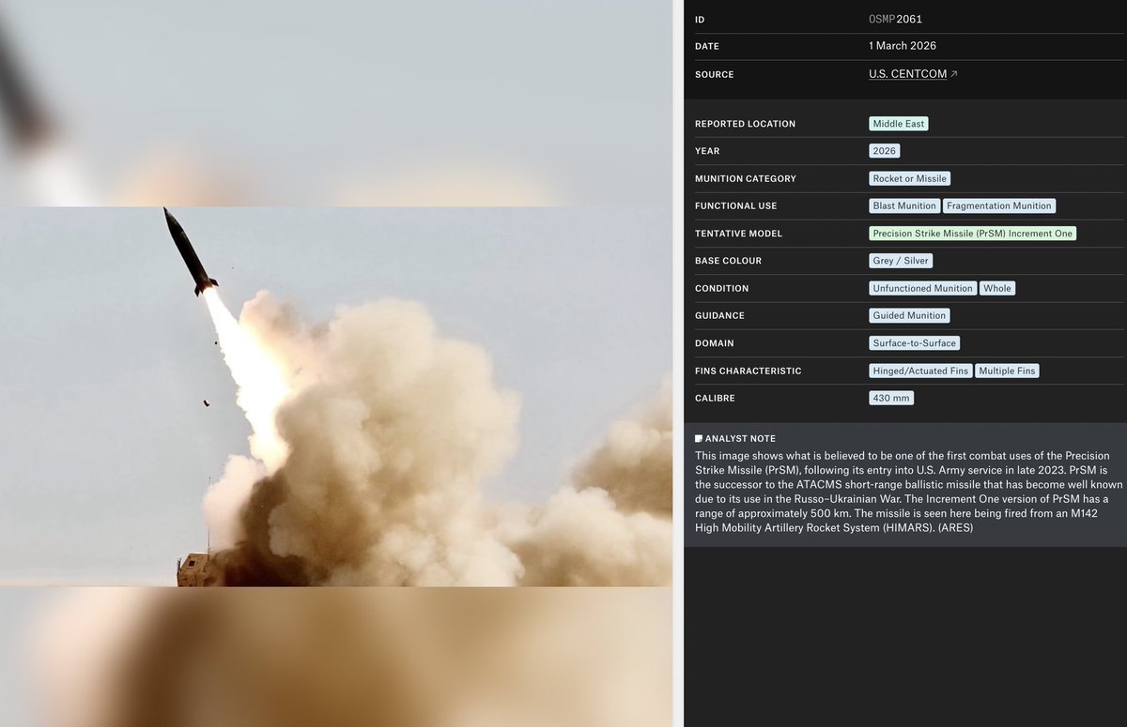This screenshot has height=727, width=1127.
Task: Click the 2026 year tag
Action: 883,150
